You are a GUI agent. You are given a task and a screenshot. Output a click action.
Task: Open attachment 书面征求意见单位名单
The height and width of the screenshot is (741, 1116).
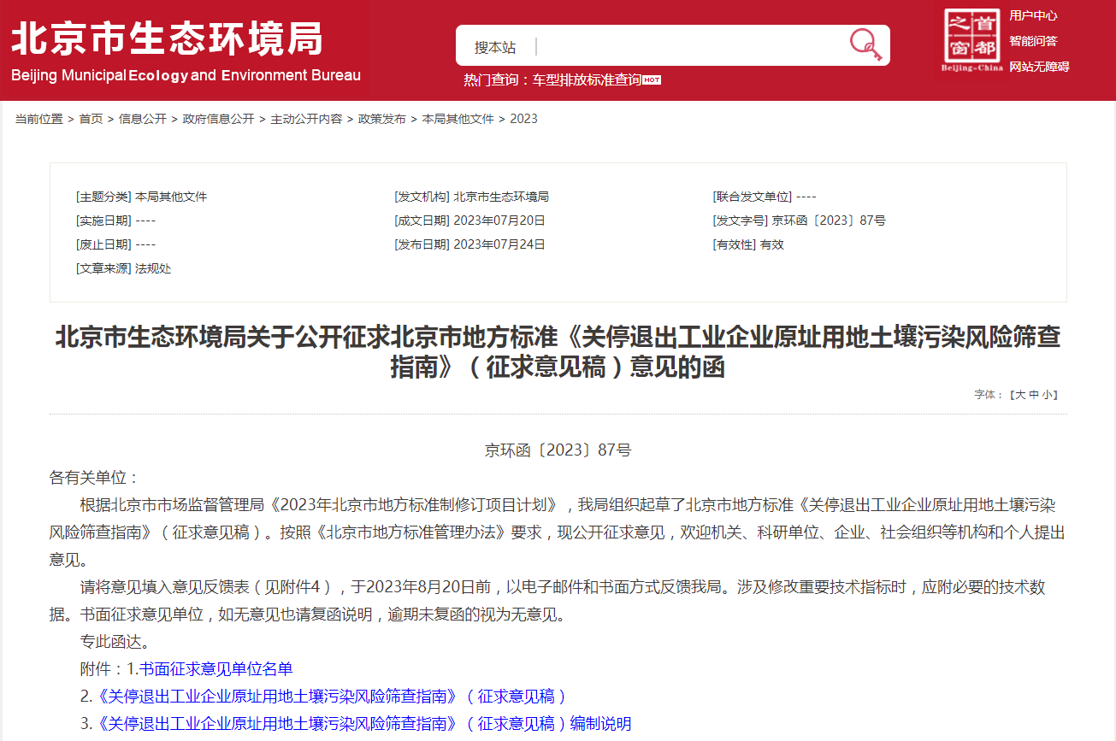[x=216, y=668]
